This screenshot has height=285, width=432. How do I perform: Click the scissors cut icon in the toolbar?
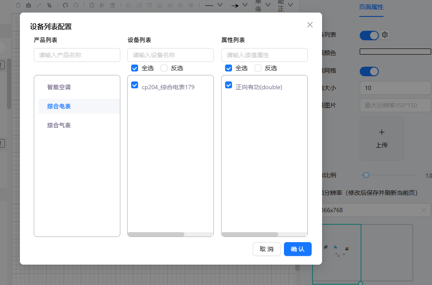click(x=102, y=5)
